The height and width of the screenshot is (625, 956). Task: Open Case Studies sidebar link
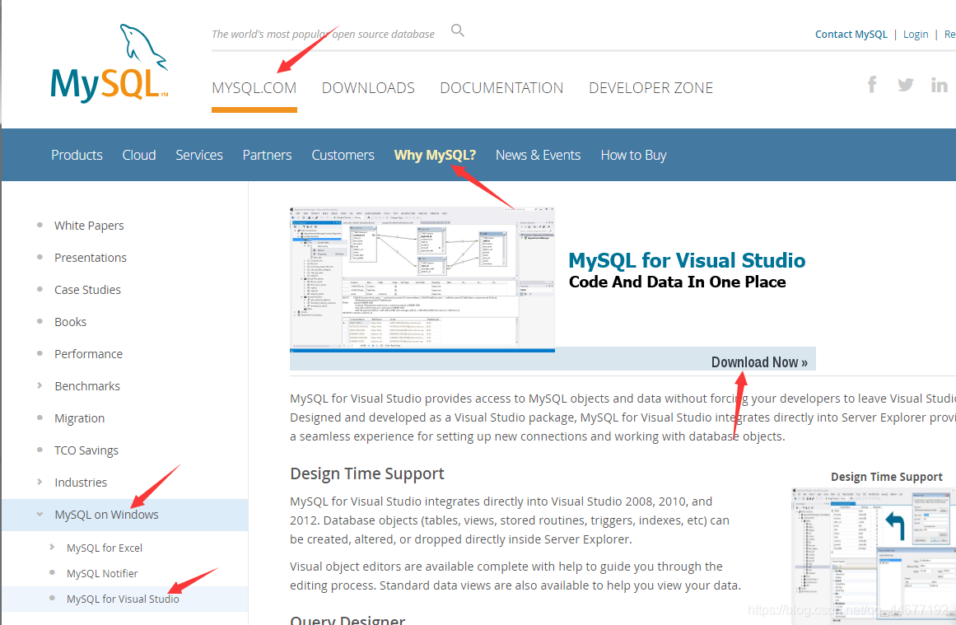87,290
